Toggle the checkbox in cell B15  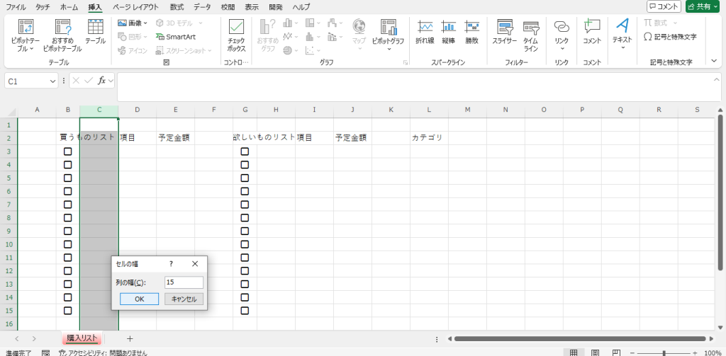(68, 310)
